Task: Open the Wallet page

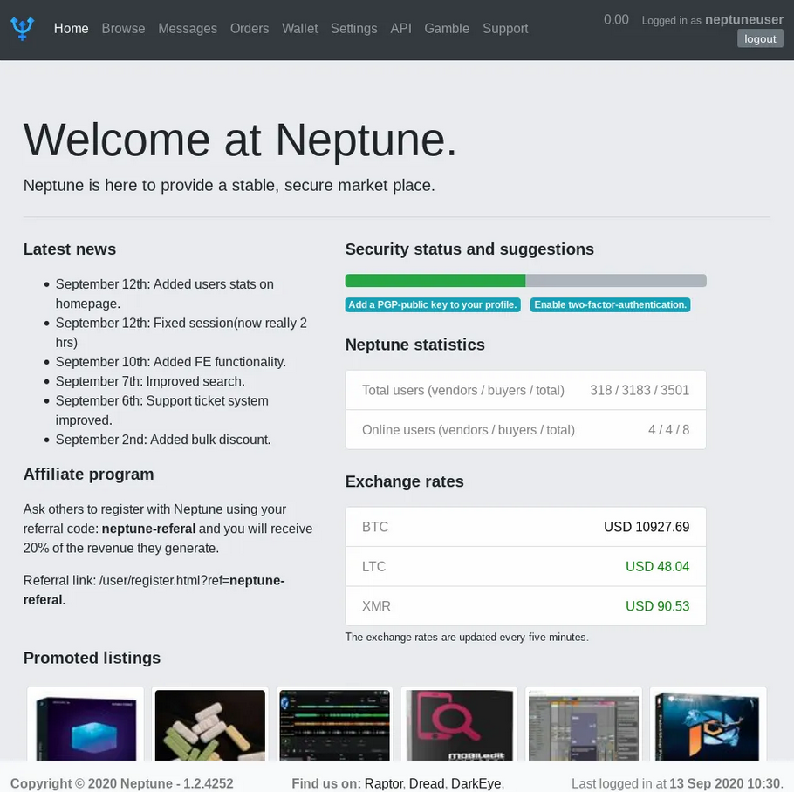Action: pos(299,28)
